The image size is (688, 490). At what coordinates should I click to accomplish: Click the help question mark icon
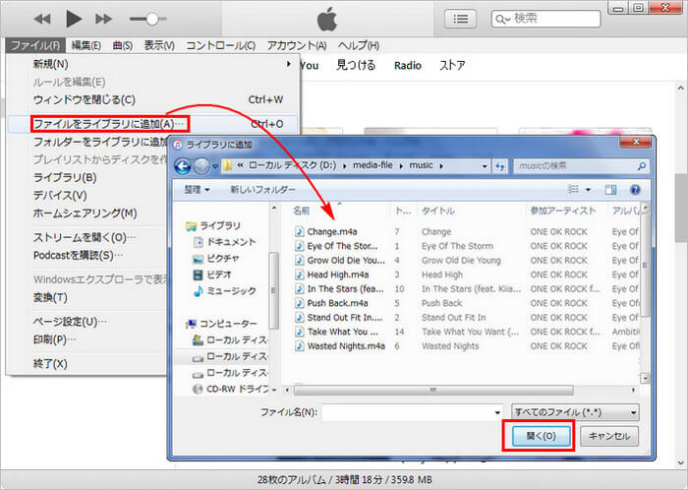pyautogui.click(x=635, y=190)
